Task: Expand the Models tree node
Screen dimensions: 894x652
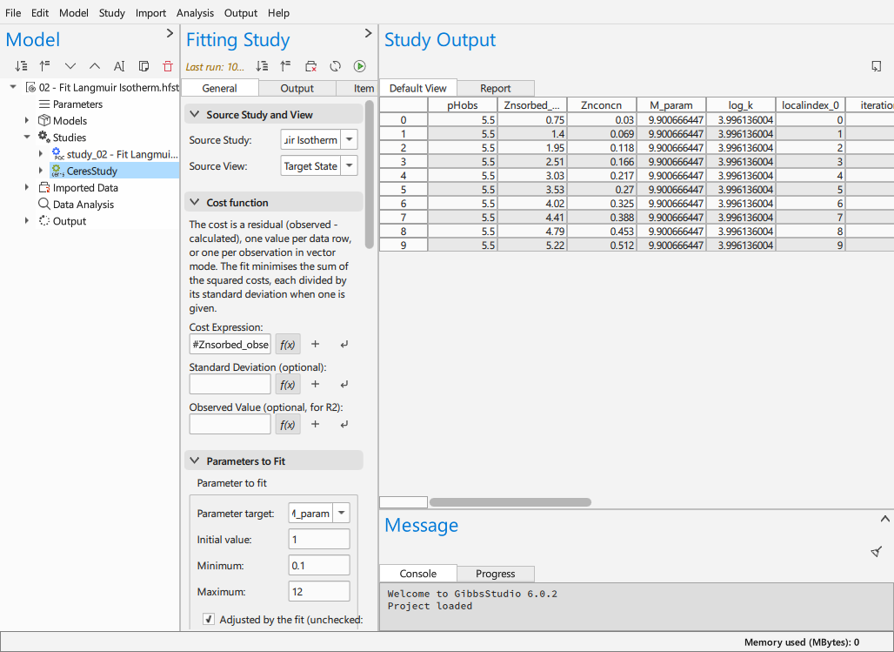Action: (x=27, y=120)
